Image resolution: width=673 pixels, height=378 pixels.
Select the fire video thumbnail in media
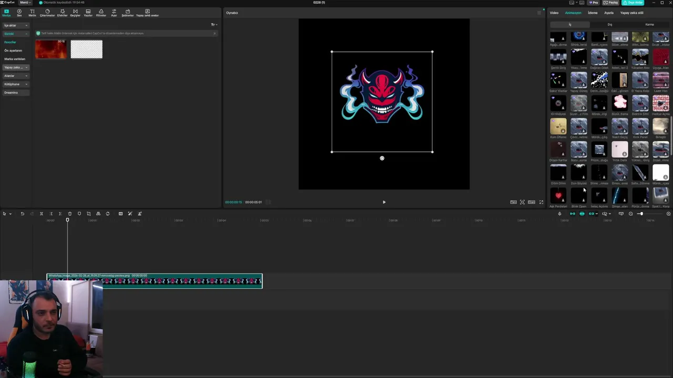pyautogui.click(x=51, y=49)
